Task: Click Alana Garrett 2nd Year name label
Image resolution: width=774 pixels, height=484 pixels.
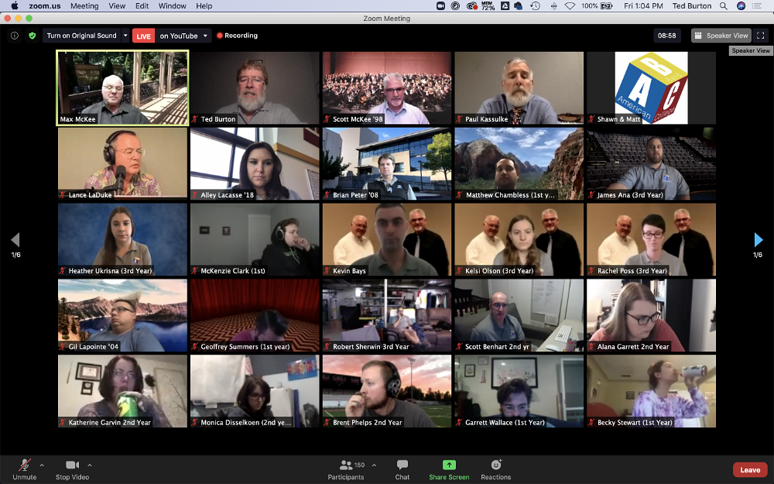Action: tap(633, 347)
